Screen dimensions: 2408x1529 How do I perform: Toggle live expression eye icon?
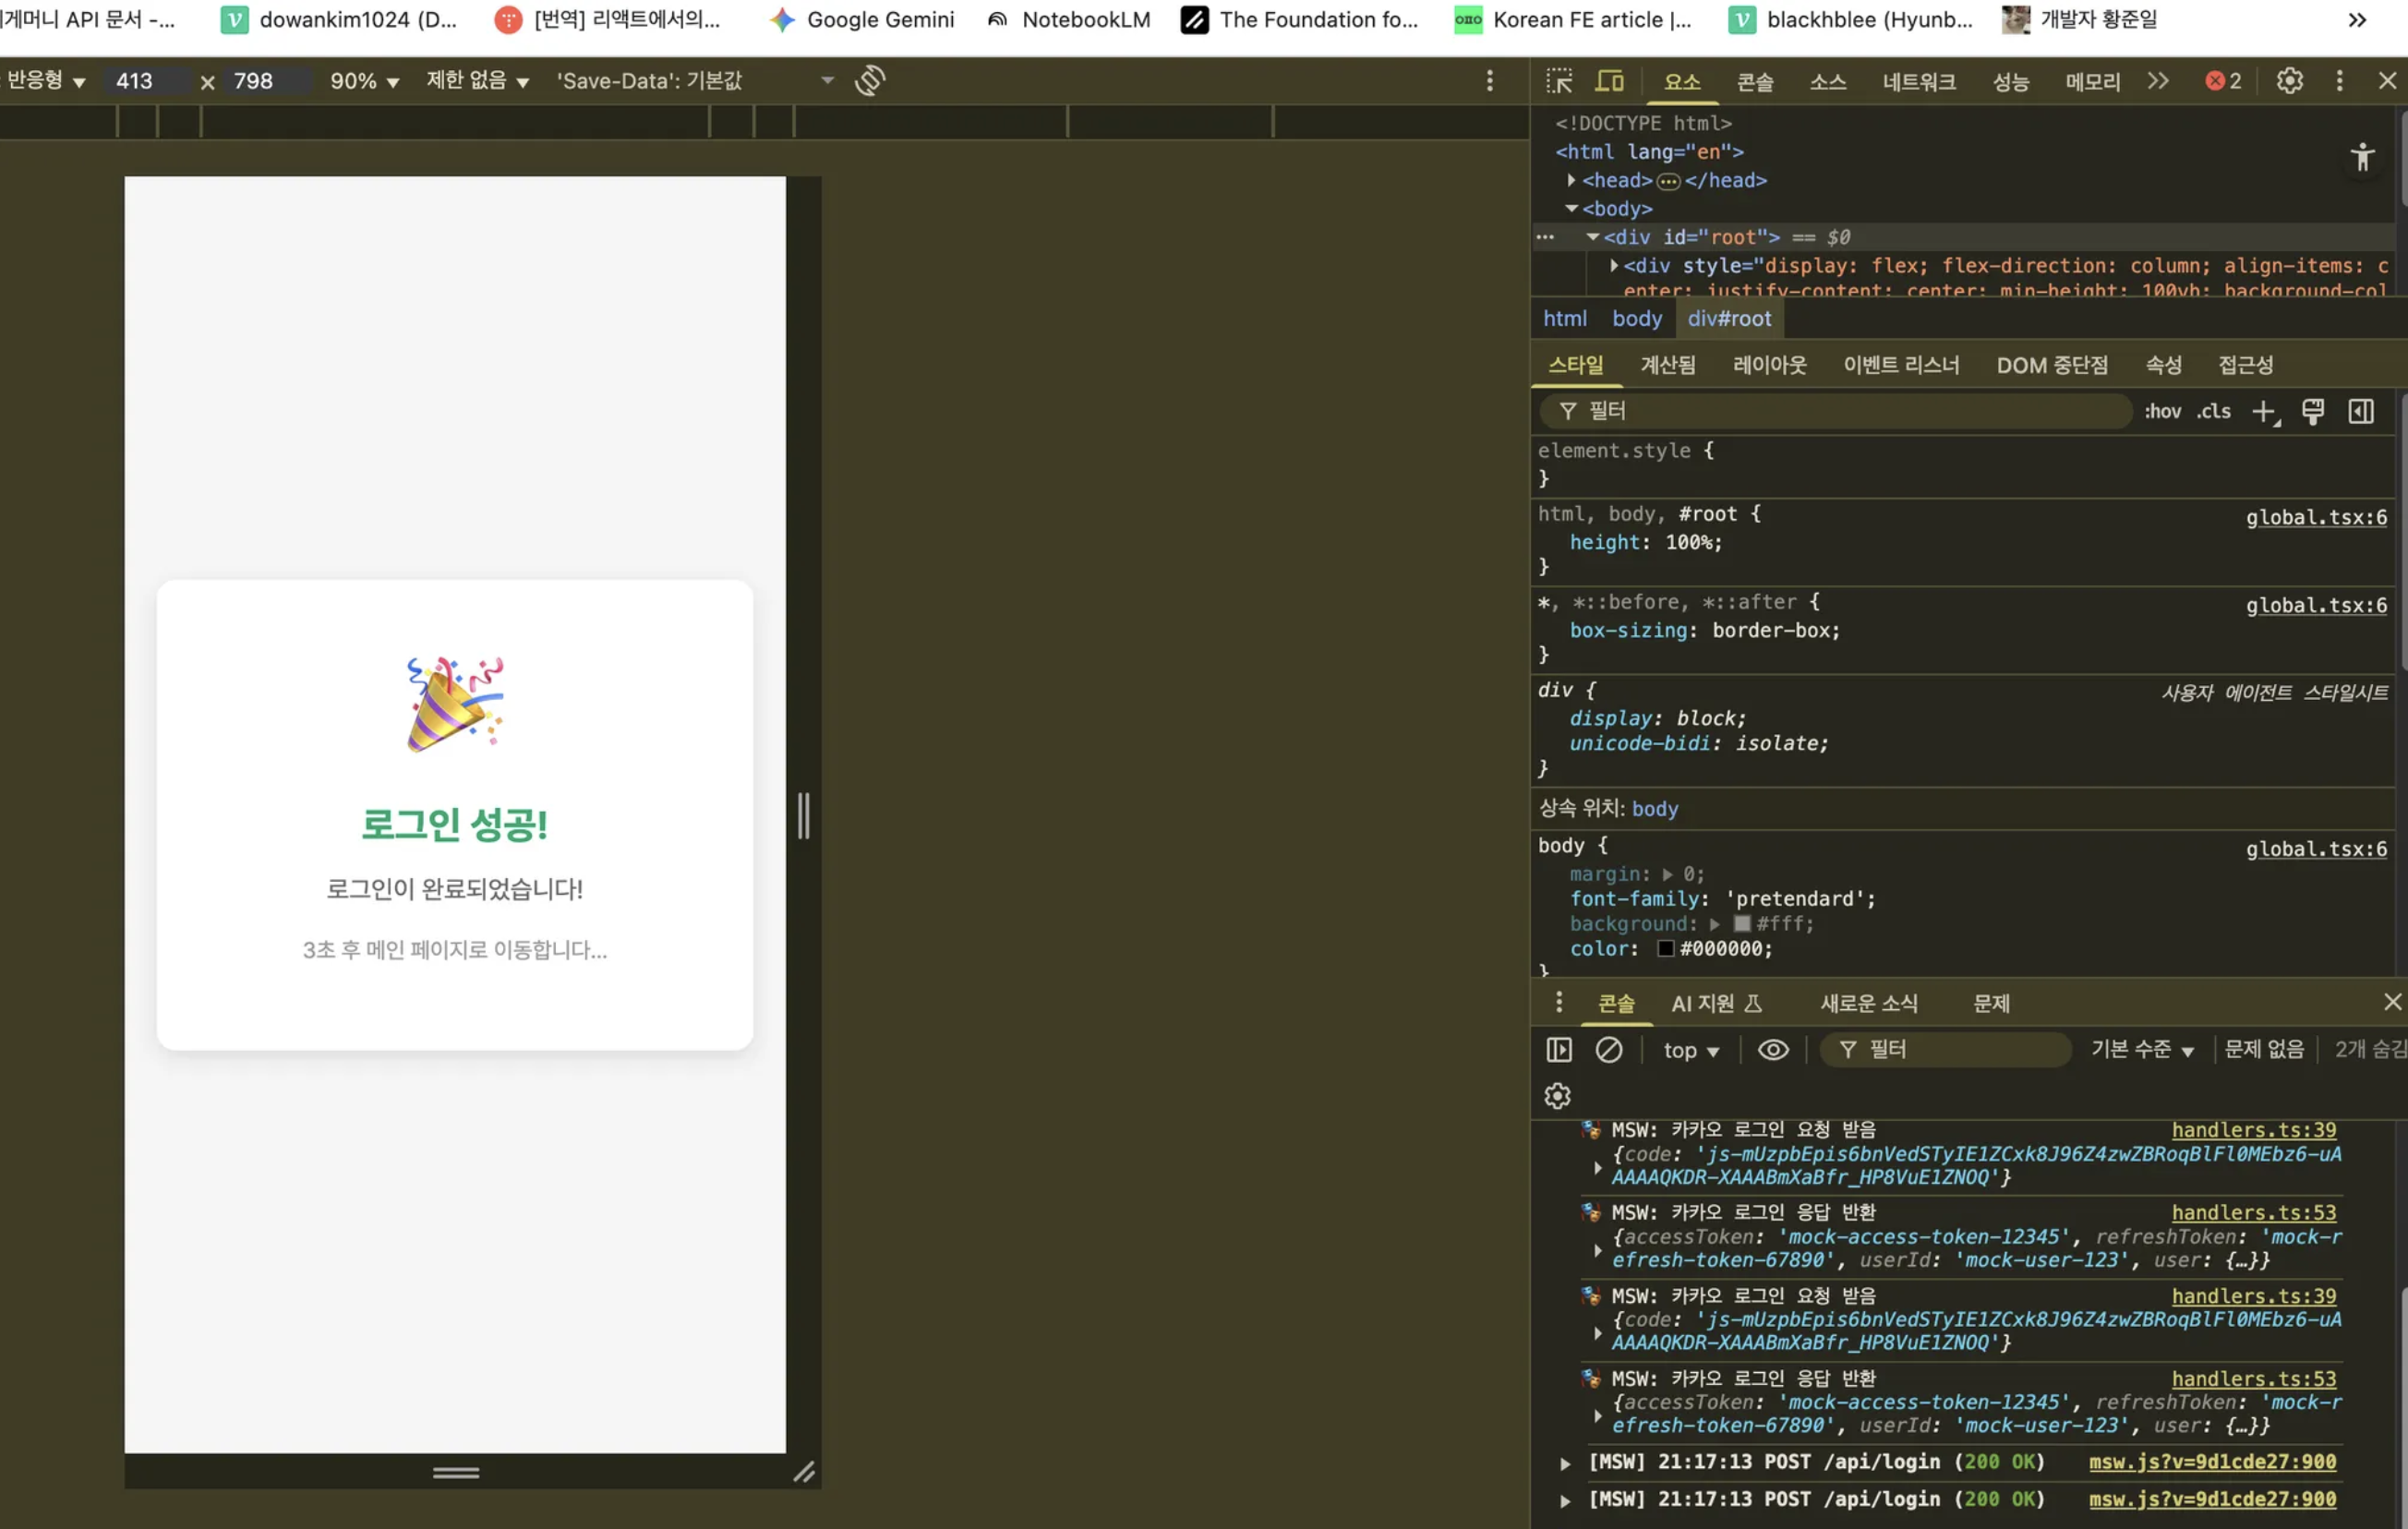[1773, 1049]
